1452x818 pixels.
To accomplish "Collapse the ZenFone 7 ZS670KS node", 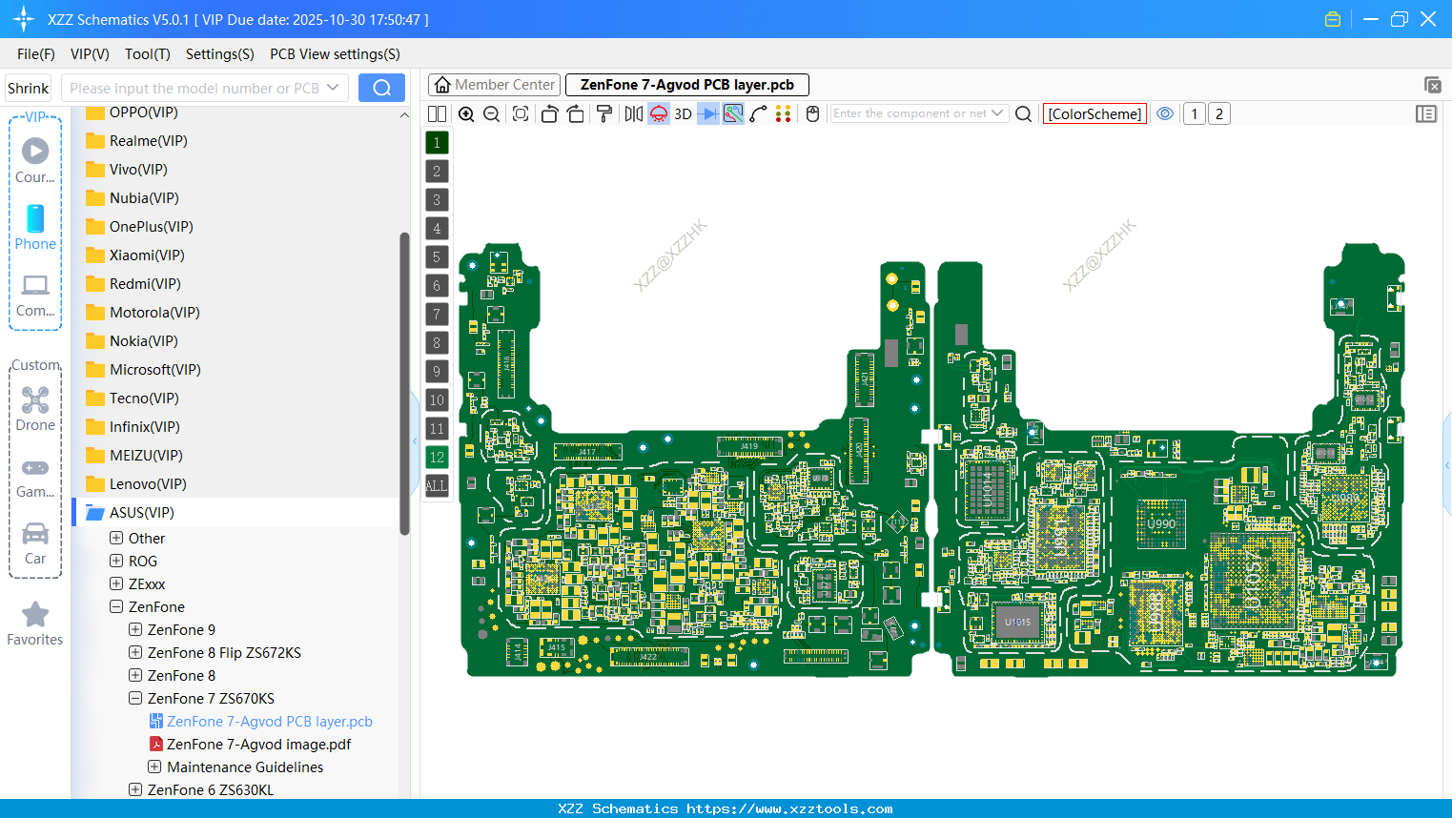I will [135, 698].
